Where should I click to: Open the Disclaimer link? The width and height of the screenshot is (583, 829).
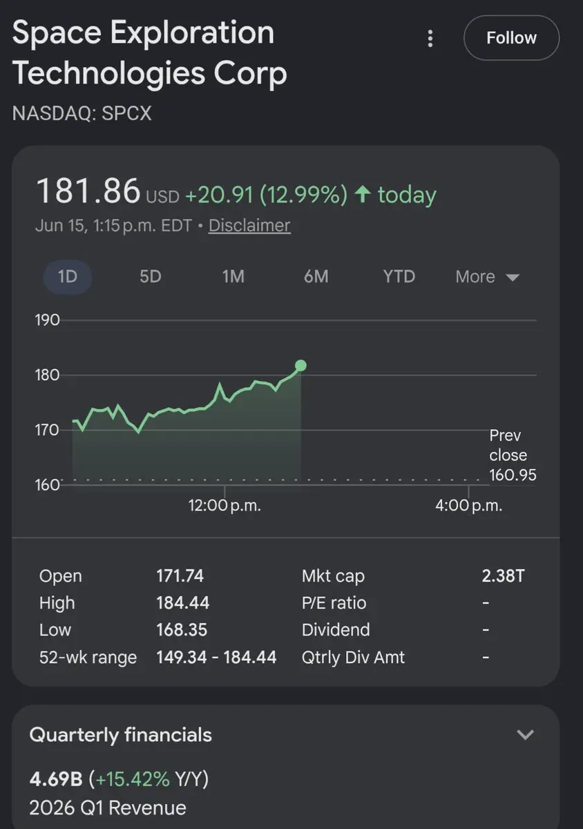tap(249, 226)
